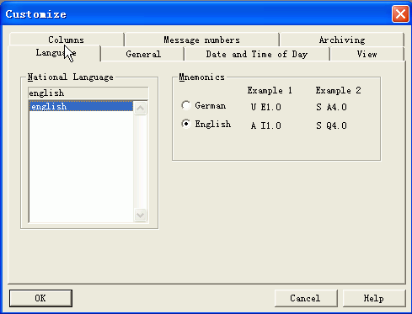Switch to the View tab
This screenshot has height=314, width=412.
click(x=367, y=54)
